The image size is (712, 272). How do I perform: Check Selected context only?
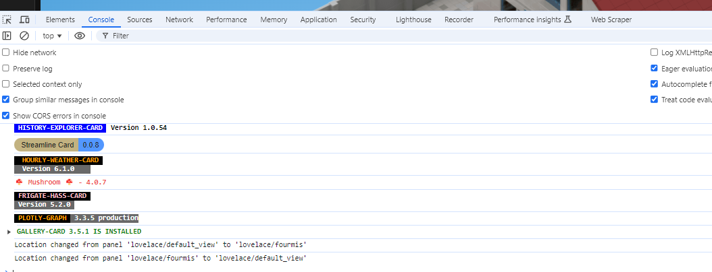[6, 84]
